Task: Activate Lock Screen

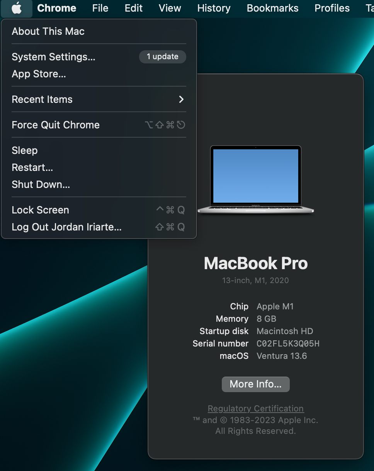Action: tap(40, 210)
